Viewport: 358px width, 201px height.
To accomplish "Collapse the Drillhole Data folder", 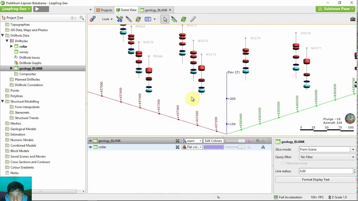I will 3,35.
